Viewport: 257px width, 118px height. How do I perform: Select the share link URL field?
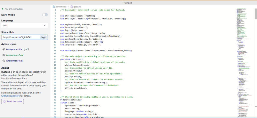click(x=20, y=37)
